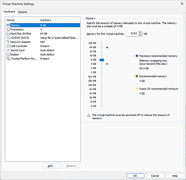Click the 'Memory for this virtual machine:' label
Viewport: 186px width, 180px height.
(105, 34)
